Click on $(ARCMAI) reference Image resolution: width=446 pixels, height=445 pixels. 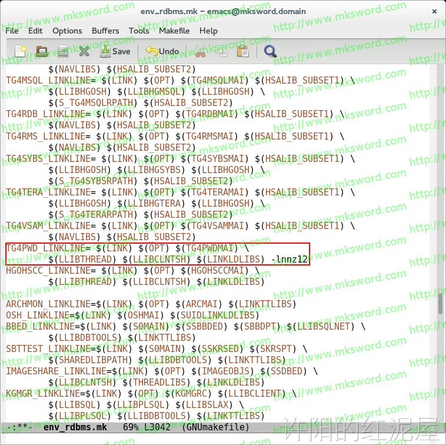[198, 304]
